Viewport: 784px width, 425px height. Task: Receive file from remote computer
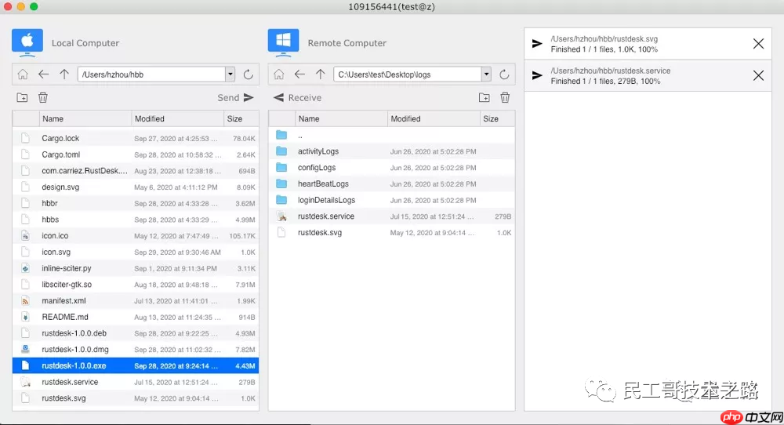tap(297, 98)
